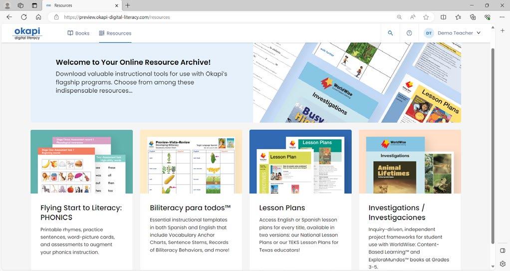Click the Investigations card thumbnail image

point(410,162)
